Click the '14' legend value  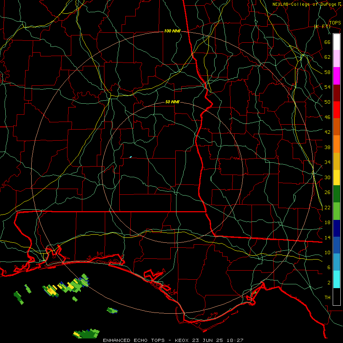tap(327, 237)
